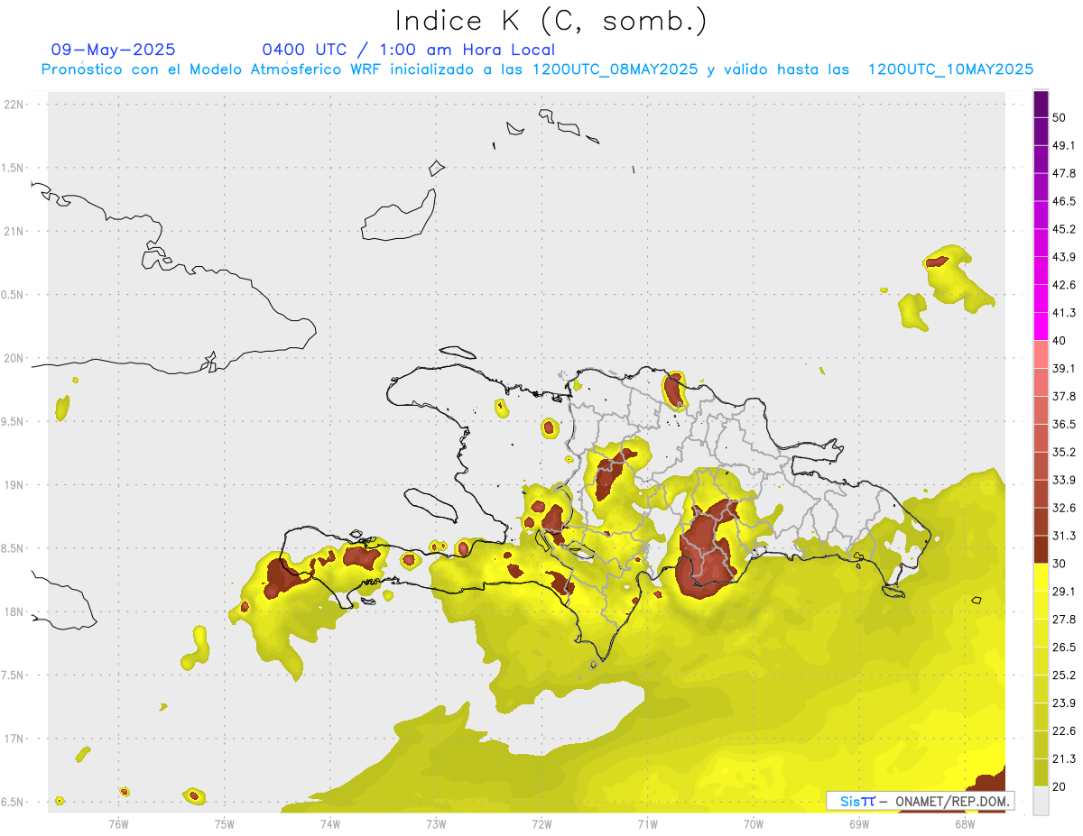The width and height of the screenshot is (1083, 836).
Task: Click the '75W' longitude label
Action: pyautogui.click(x=225, y=823)
